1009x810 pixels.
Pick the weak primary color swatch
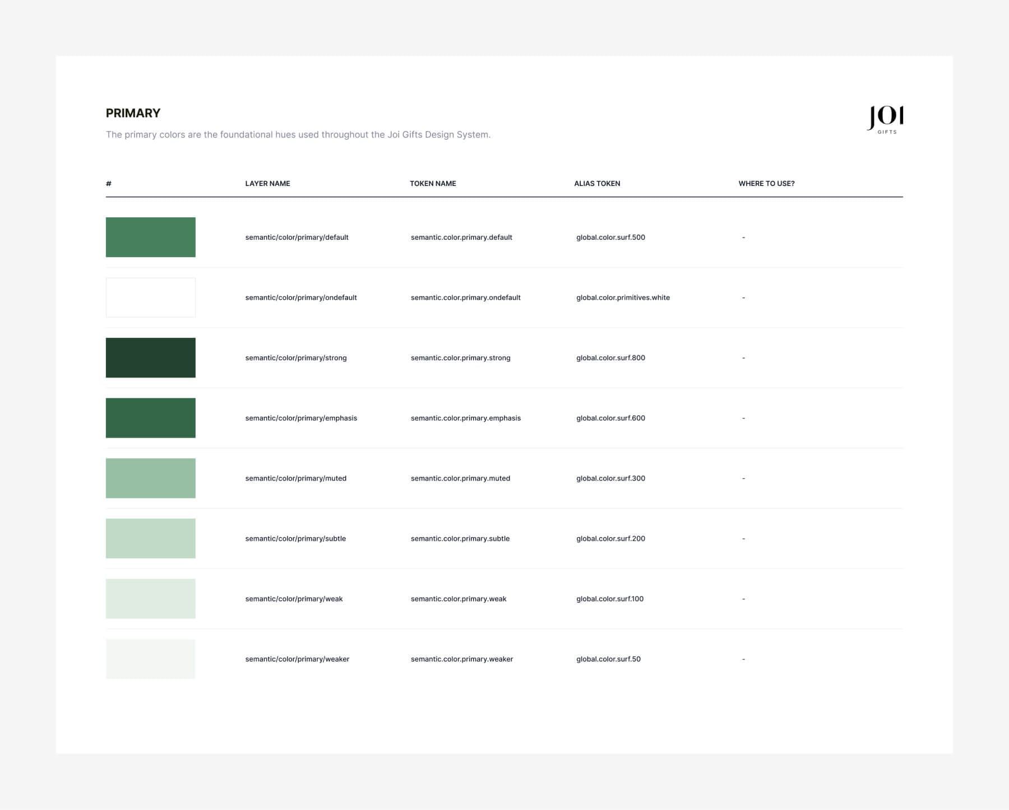(150, 599)
